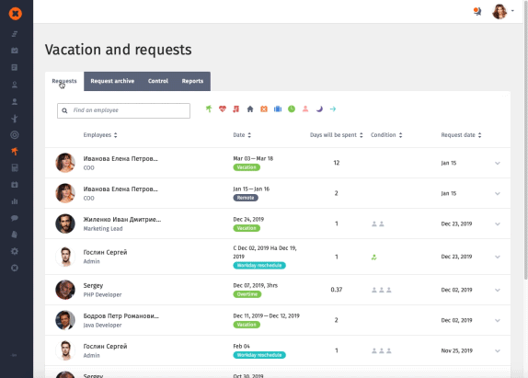This screenshot has height=378, width=528.
Task: Open the sidebar calendar-check icon
Action: pyautogui.click(x=15, y=51)
